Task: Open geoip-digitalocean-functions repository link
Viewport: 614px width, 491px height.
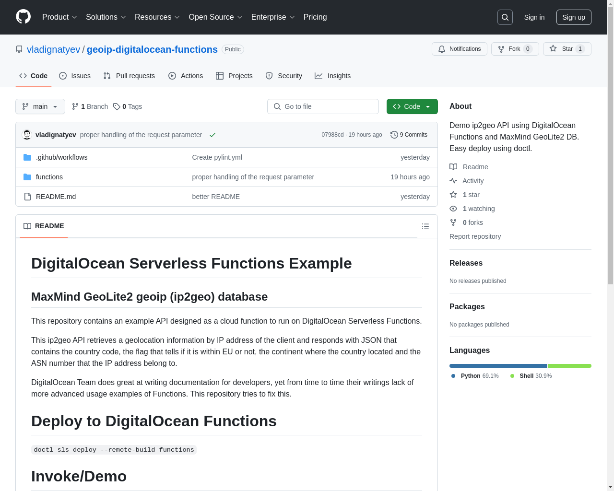Action: 152,49
